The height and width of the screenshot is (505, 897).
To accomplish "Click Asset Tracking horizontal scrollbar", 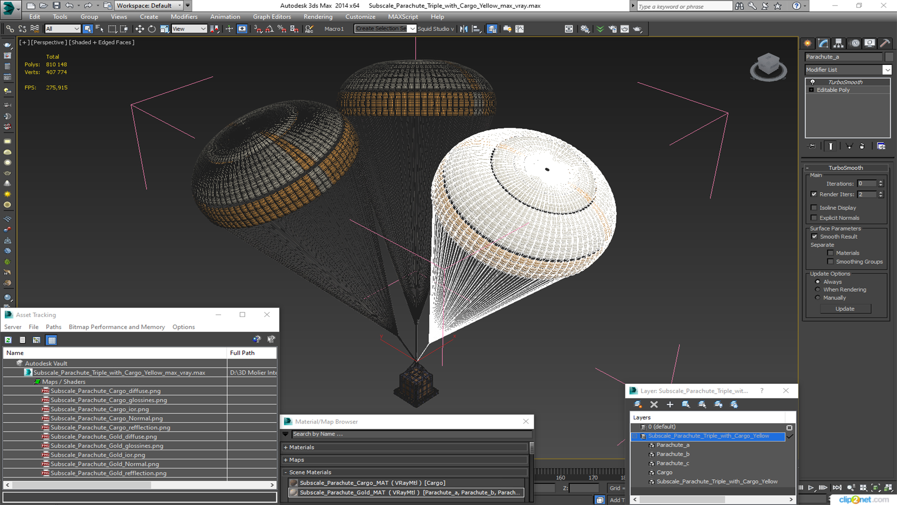I will click(140, 485).
